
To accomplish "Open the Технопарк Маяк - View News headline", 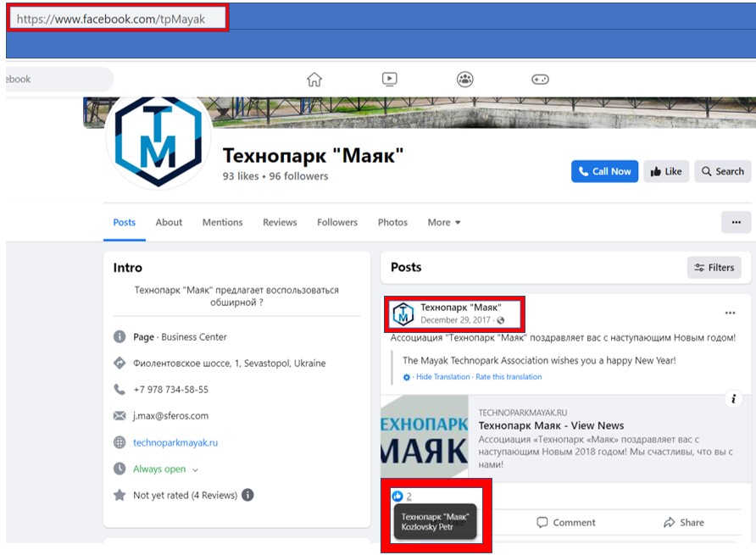I will point(551,425).
